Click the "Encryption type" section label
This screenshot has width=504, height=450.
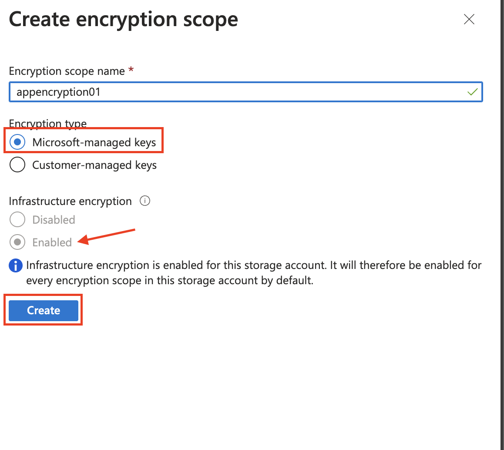(x=47, y=124)
